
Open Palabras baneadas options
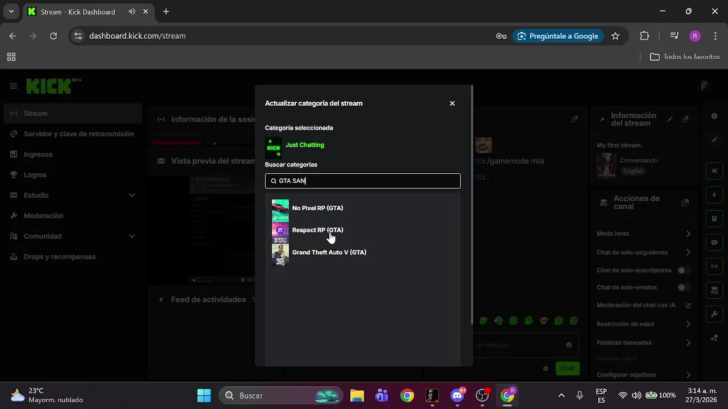pos(644,343)
